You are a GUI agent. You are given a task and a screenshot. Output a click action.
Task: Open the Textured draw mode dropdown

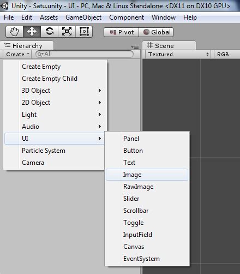coord(178,54)
